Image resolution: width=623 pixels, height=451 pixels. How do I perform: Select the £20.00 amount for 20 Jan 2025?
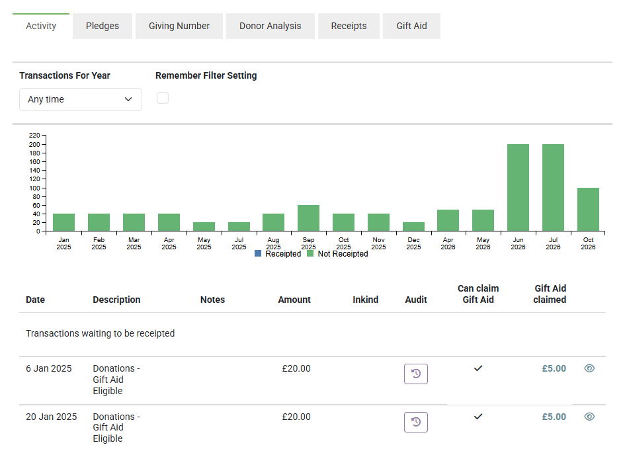coord(296,417)
